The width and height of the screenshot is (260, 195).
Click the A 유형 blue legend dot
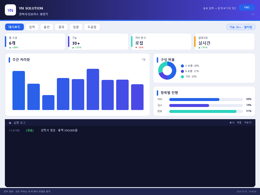182,66
